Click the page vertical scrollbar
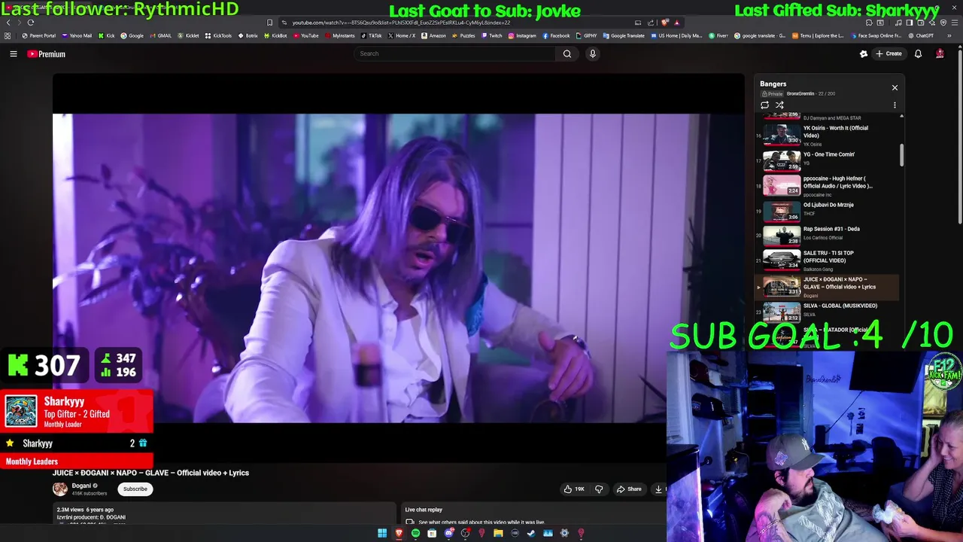The image size is (963, 542). [959, 135]
